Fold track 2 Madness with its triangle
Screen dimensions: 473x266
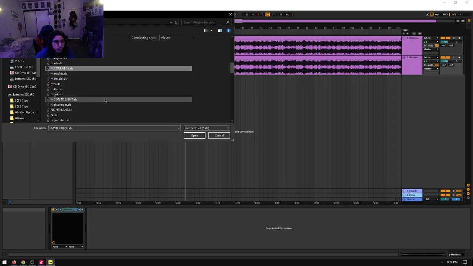404,57
